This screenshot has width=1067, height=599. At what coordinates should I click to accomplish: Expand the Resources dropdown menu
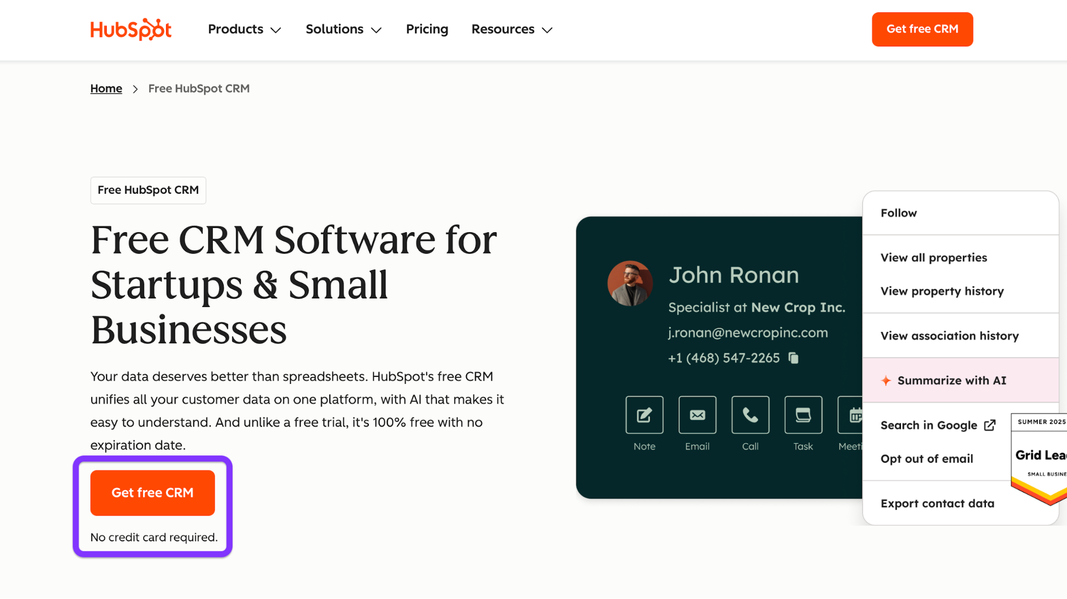[511, 29]
